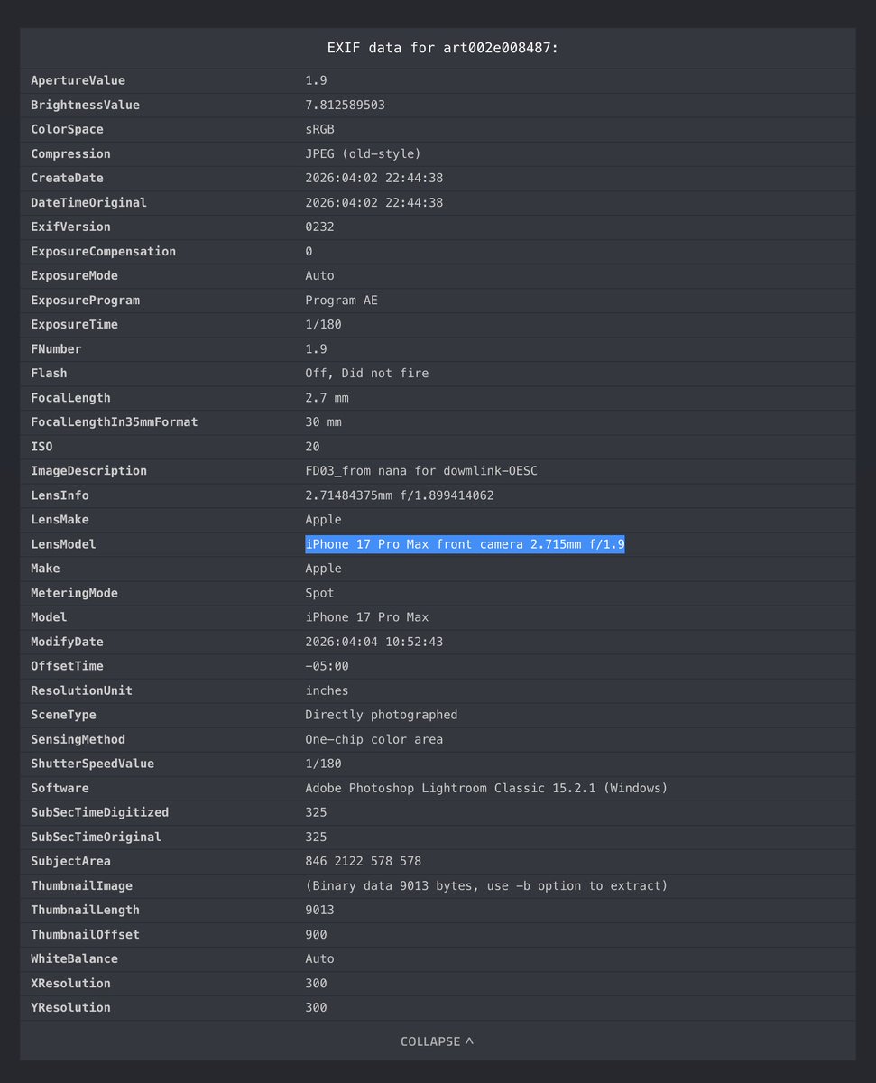Click Model value 'iPhone 17 Pro Max'
Image resolution: width=876 pixels, height=1083 pixels.
366,617
